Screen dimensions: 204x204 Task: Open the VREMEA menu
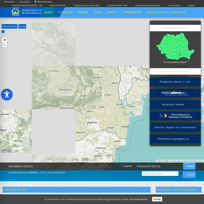coord(83,12)
